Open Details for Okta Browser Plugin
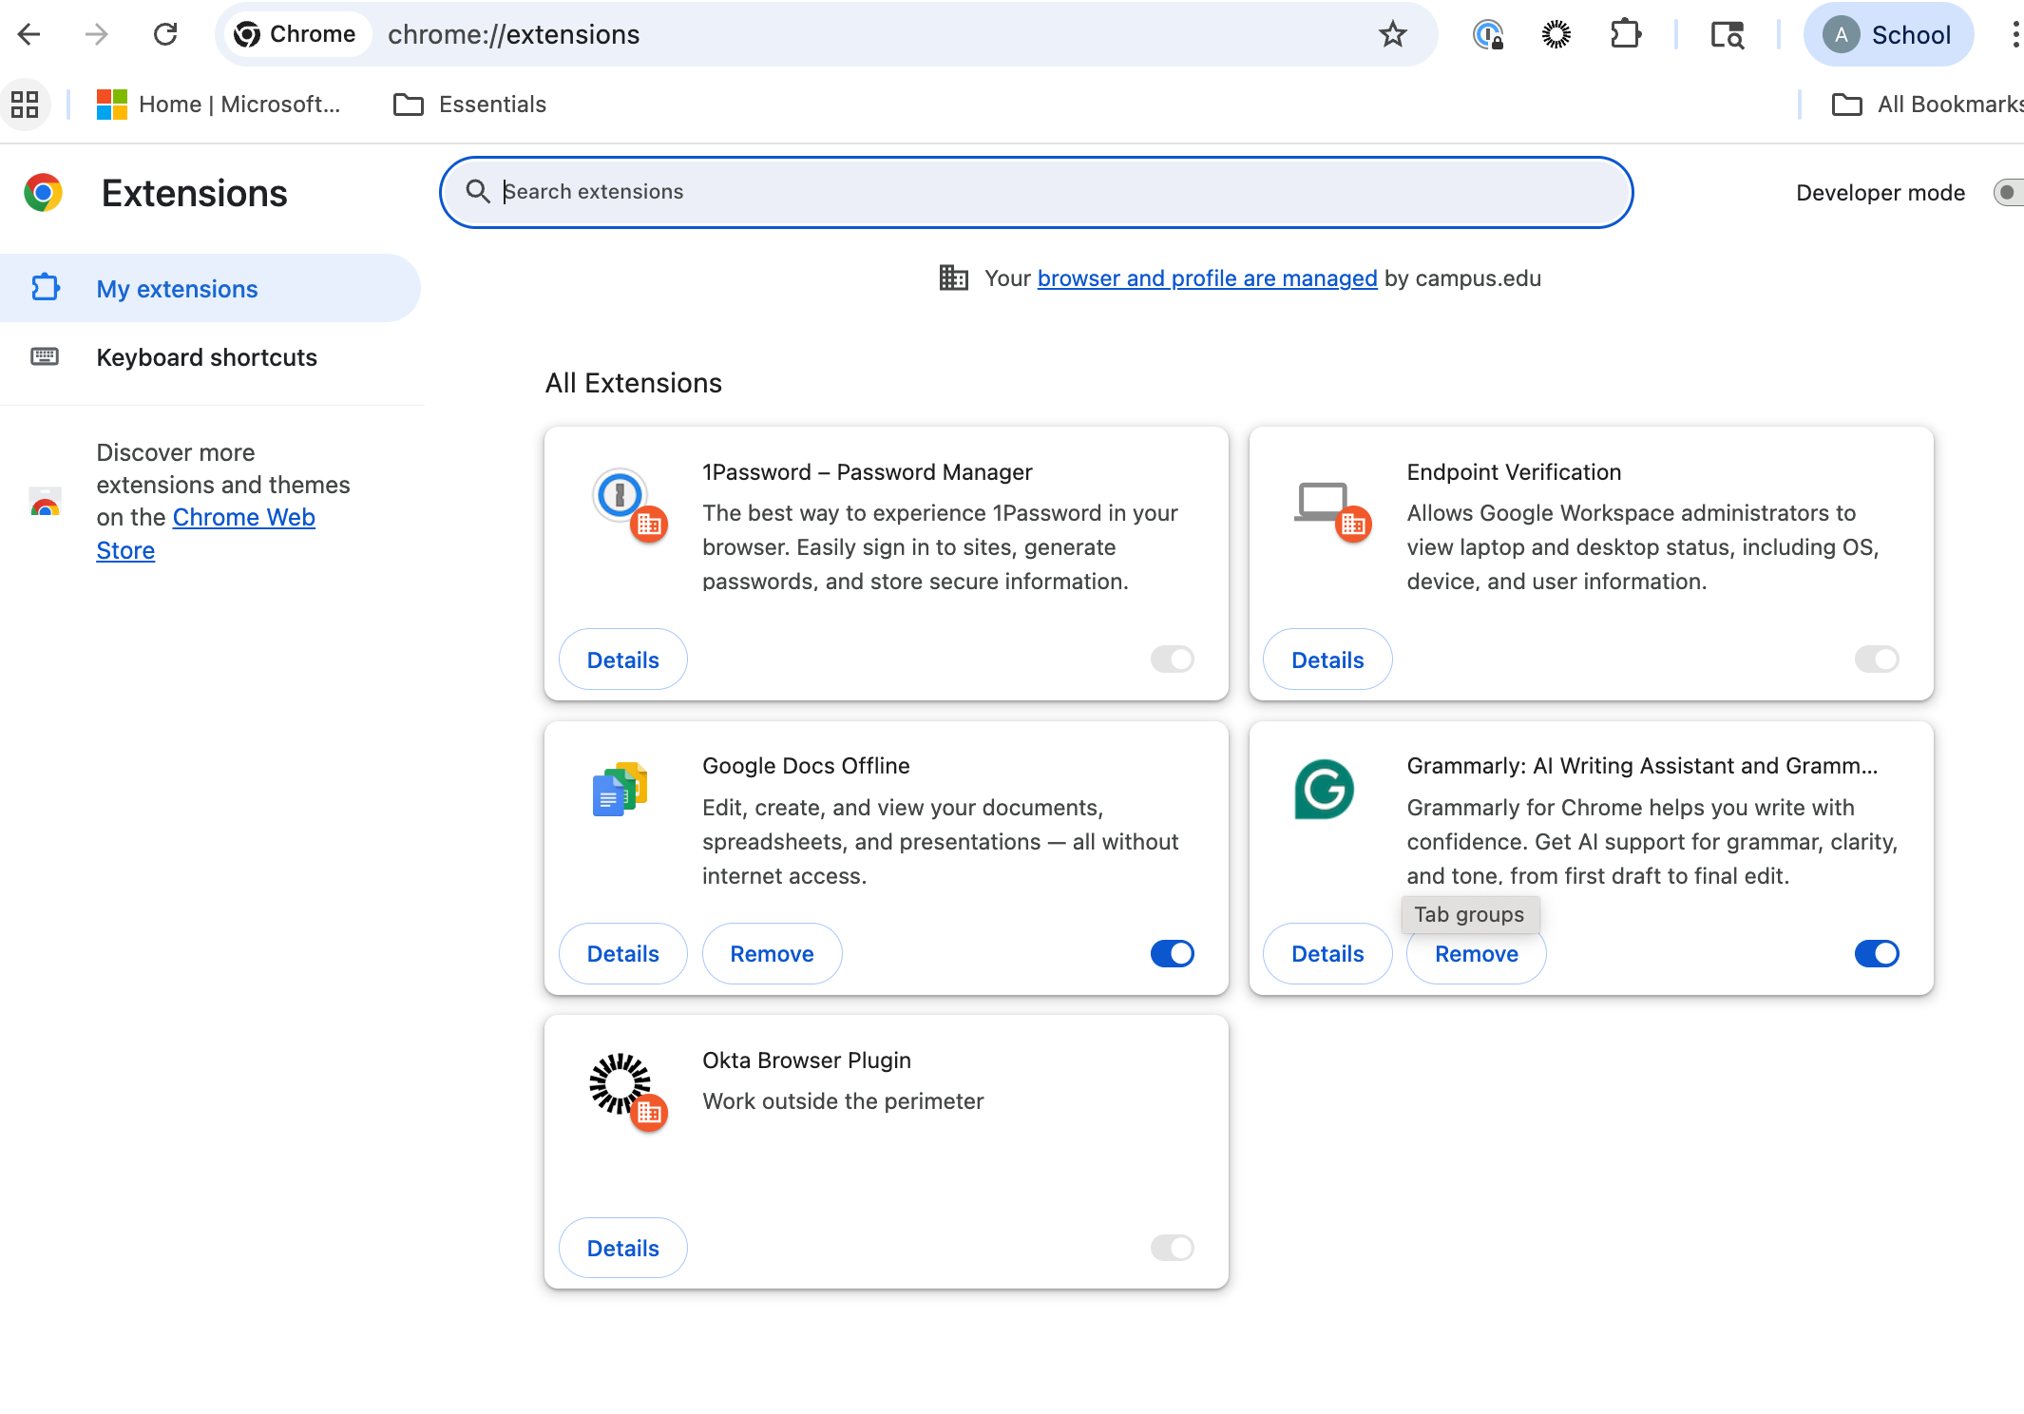Image resolution: width=2024 pixels, height=1414 pixels. (x=622, y=1248)
